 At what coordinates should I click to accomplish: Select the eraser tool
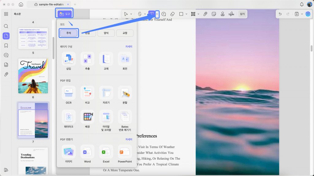coord(172,14)
